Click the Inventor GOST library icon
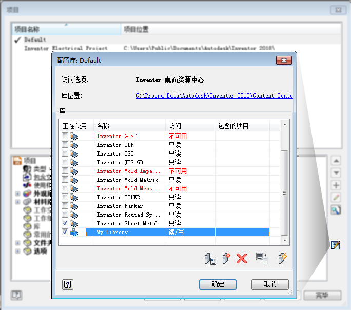Screen dimensions: 351x310 point(74,136)
